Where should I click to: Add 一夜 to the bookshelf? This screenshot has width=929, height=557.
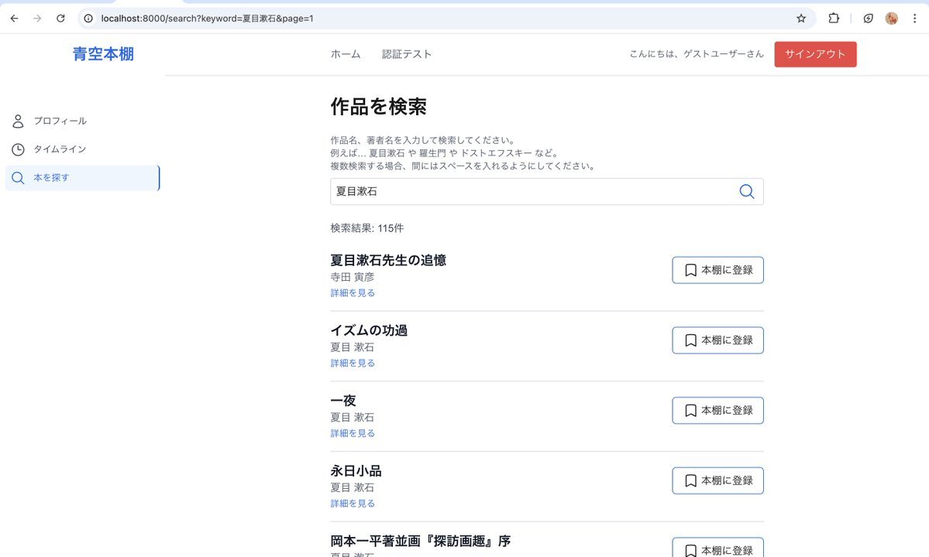(717, 411)
